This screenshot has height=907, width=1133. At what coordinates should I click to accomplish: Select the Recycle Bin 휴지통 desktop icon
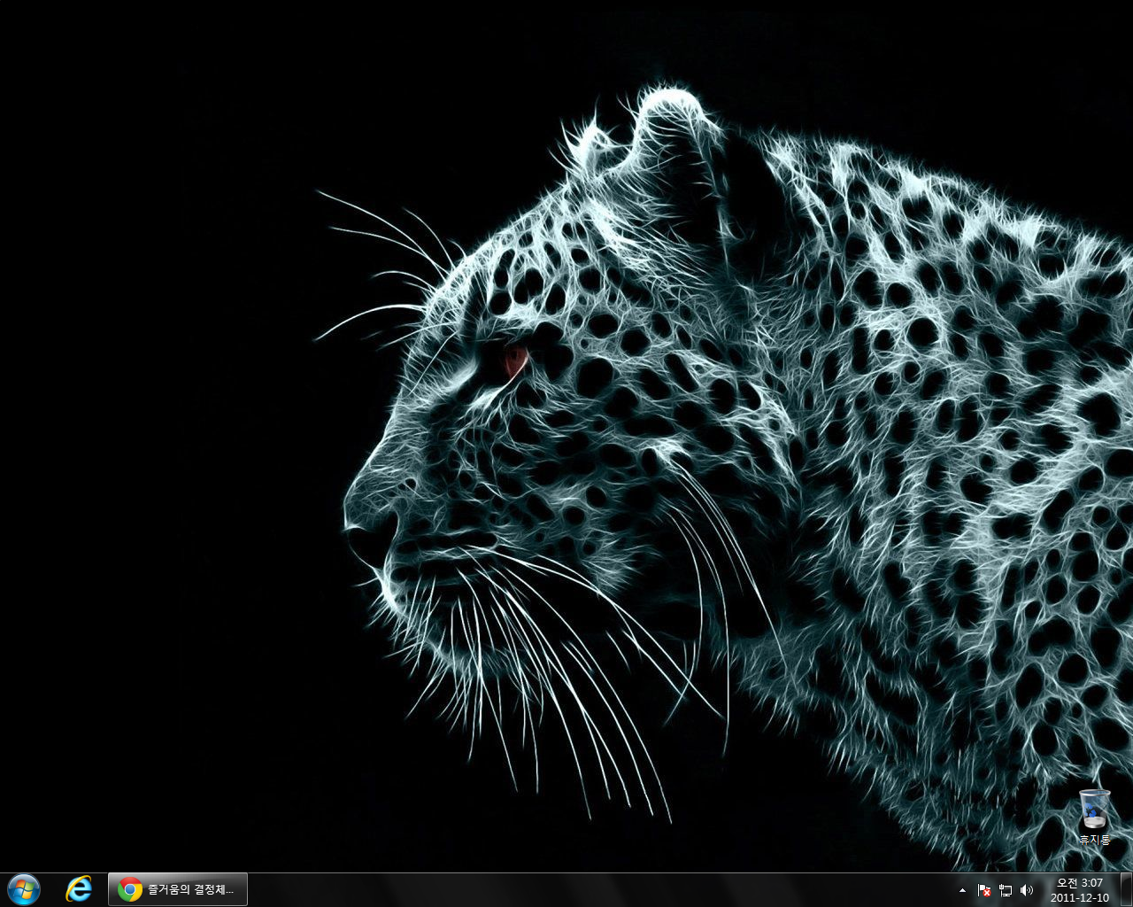pos(1094,817)
